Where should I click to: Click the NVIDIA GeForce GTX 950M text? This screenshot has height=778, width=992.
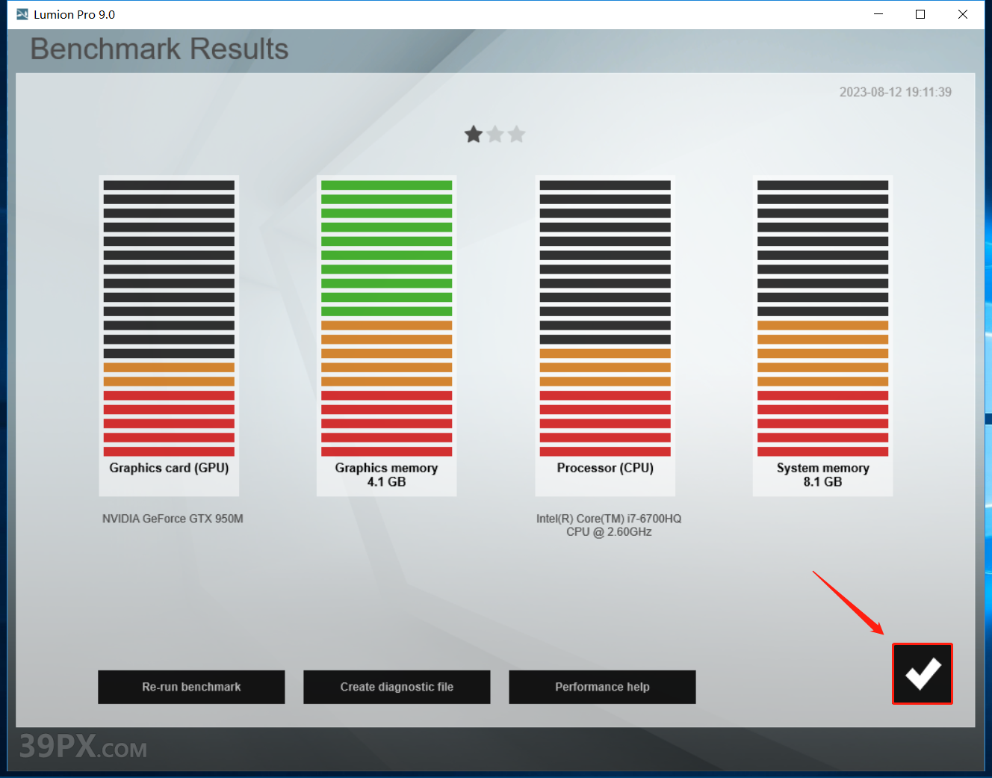click(x=173, y=519)
